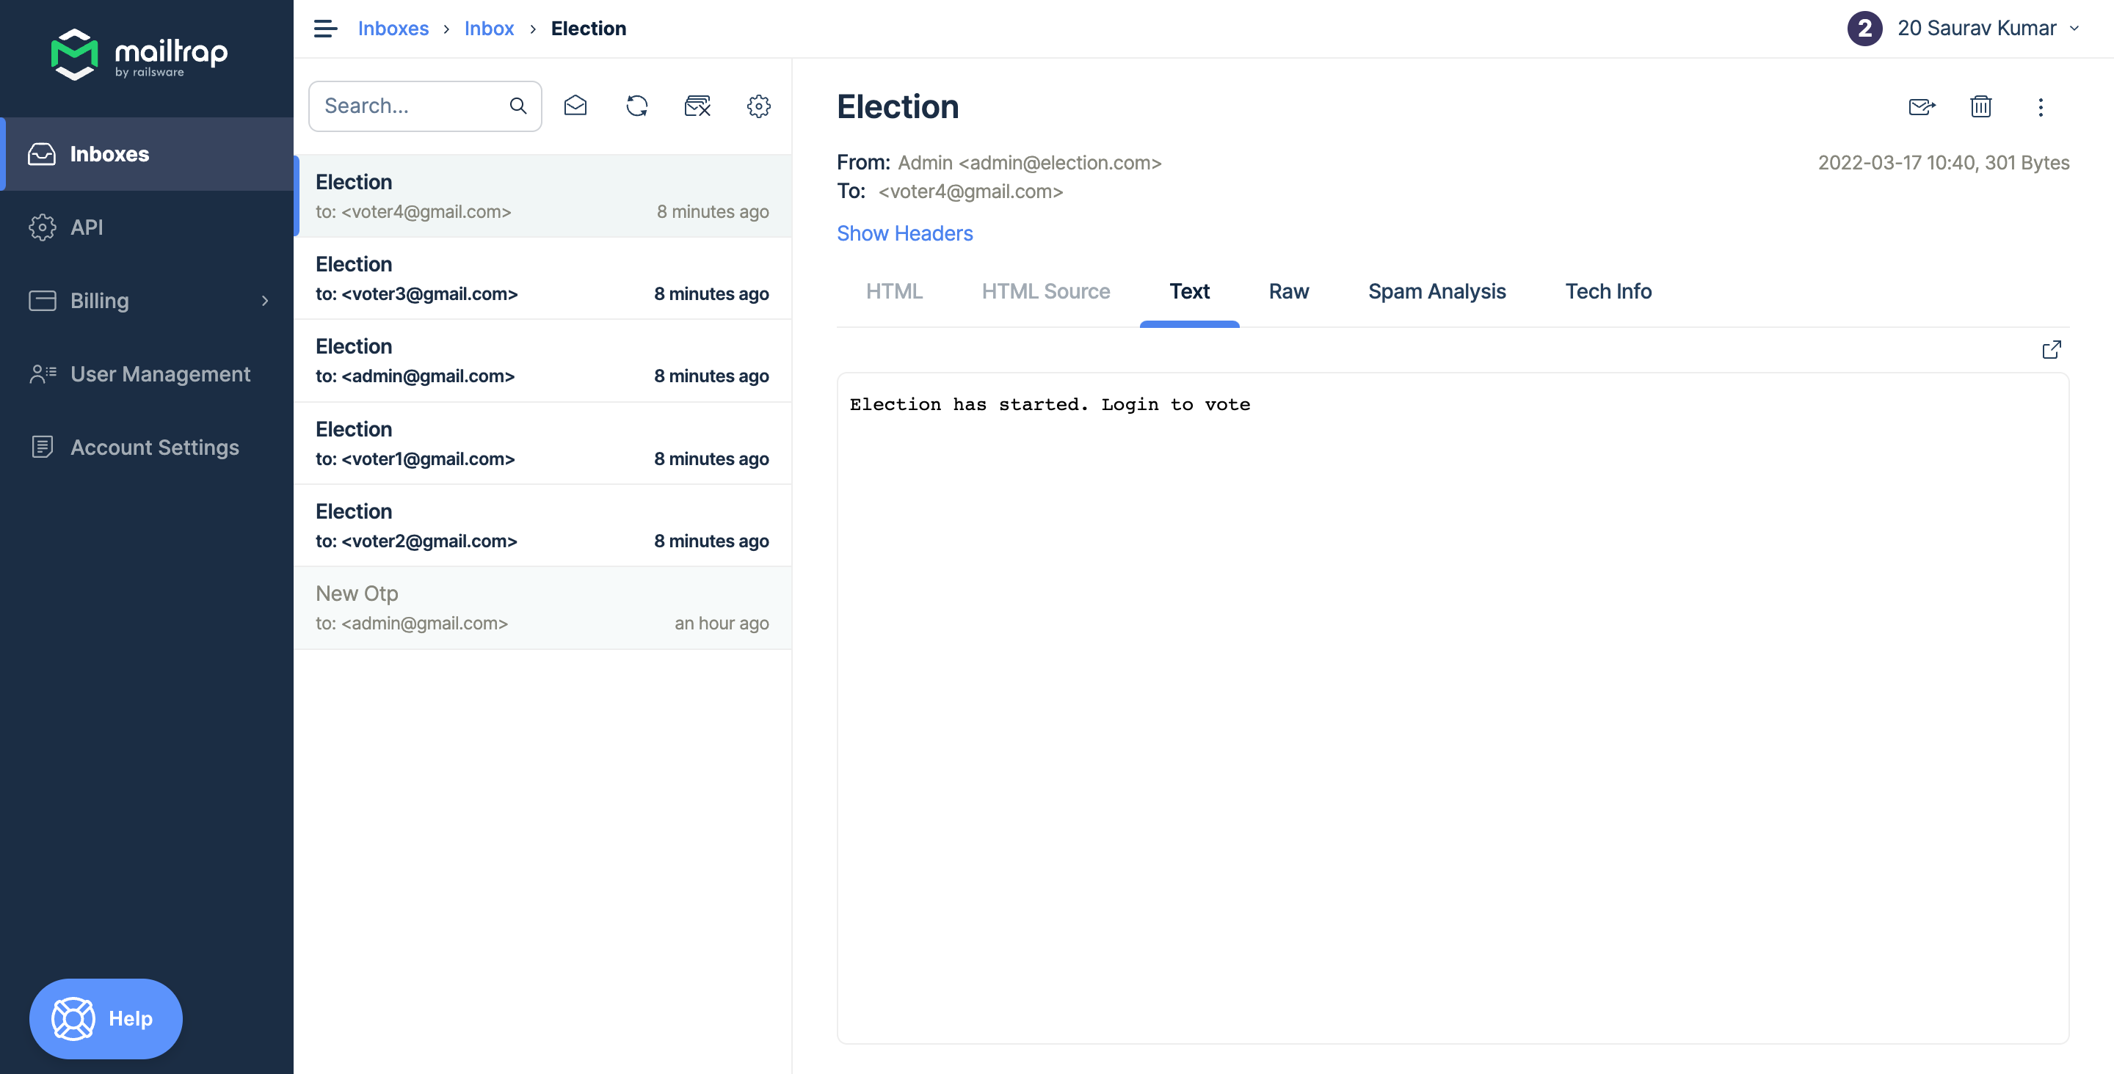Image resolution: width=2114 pixels, height=1074 pixels.
Task: Click the Search input field
Action: pyautogui.click(x=410, y=106)
